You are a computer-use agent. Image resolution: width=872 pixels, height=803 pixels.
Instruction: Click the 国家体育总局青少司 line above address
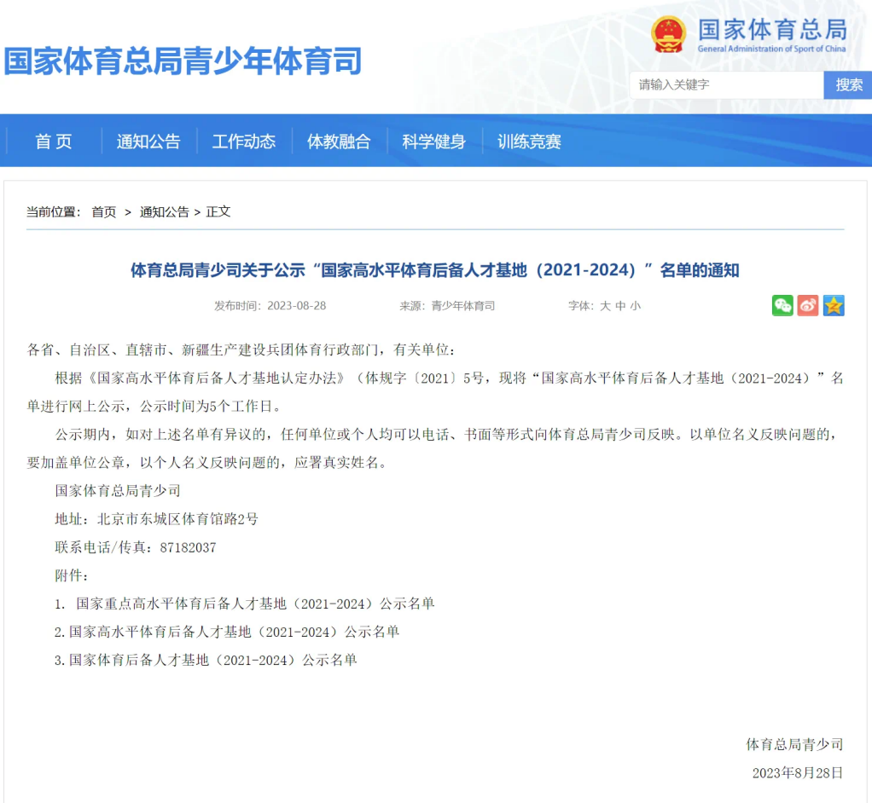[118, 491]
